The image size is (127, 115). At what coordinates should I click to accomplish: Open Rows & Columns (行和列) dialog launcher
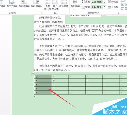pos(42,13)
